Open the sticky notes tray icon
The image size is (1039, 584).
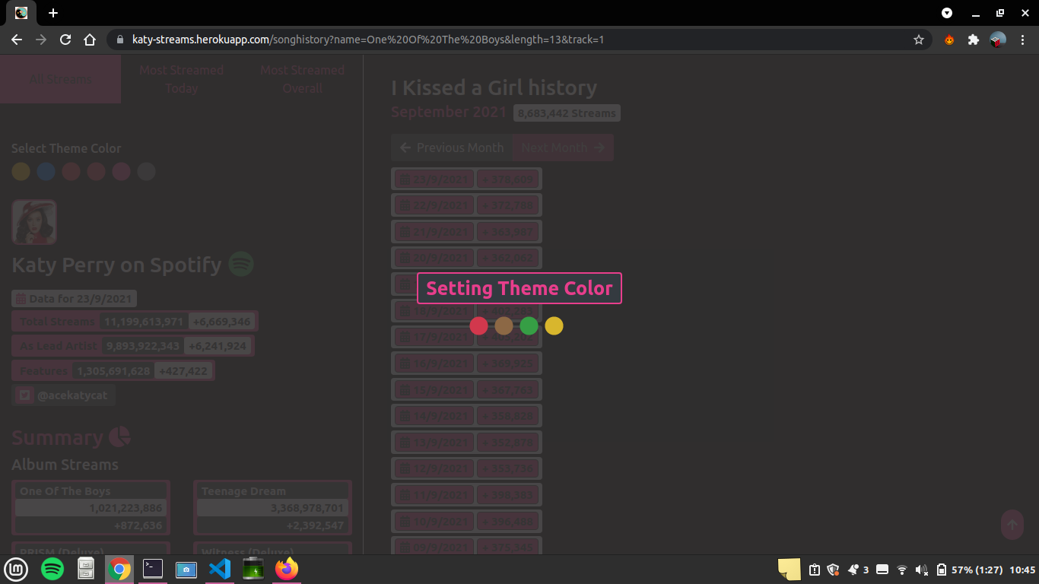tap(790, 570)
